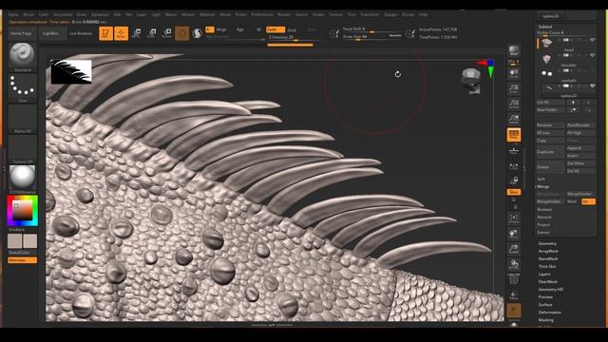This screenshot has height=342, width=608.
Task: Select the Scale transform mode icon
Action: [152, 33]
